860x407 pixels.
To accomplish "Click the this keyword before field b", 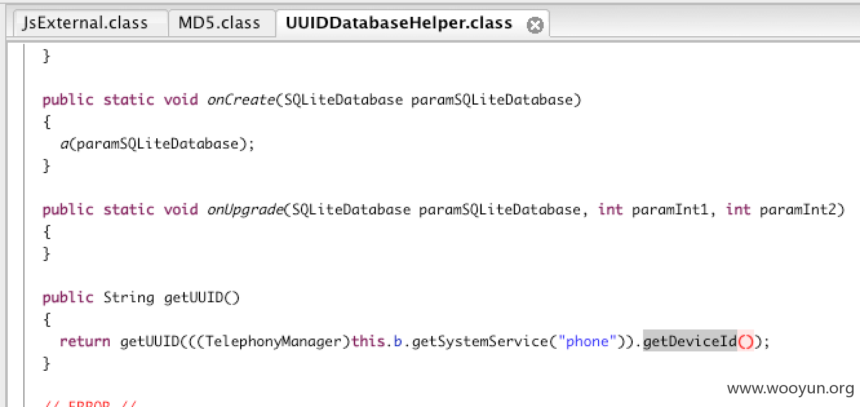I will [370, 341].
